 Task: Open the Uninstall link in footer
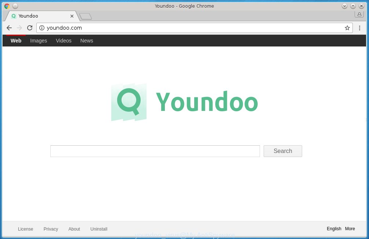click(99, 229)
